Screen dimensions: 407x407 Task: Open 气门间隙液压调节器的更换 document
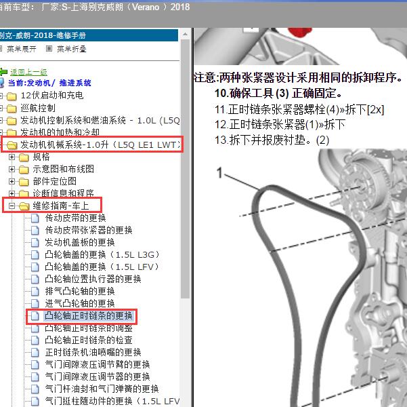click(x=98, y=377)
